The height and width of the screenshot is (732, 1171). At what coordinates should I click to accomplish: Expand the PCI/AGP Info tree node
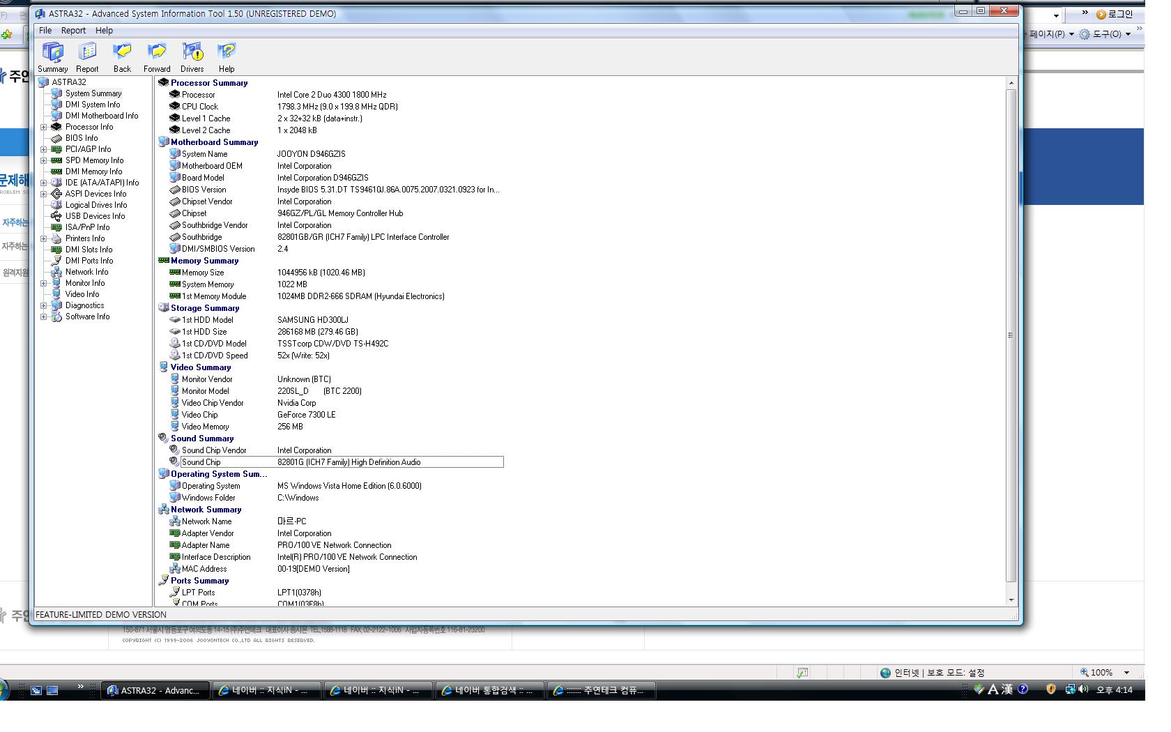(44, 149)
